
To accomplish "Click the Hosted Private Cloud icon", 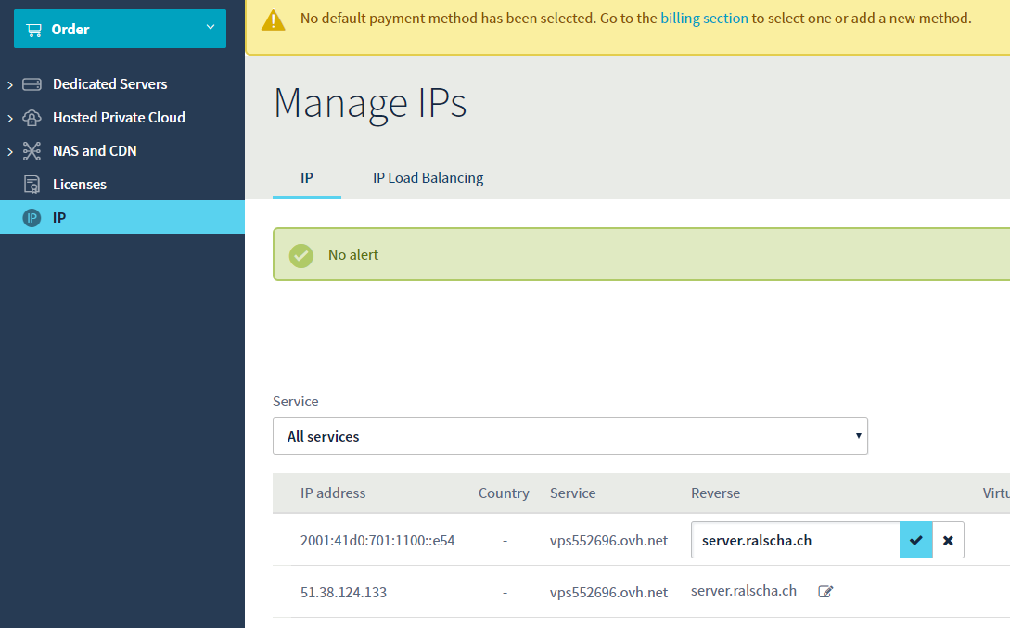I will point(32,118).
